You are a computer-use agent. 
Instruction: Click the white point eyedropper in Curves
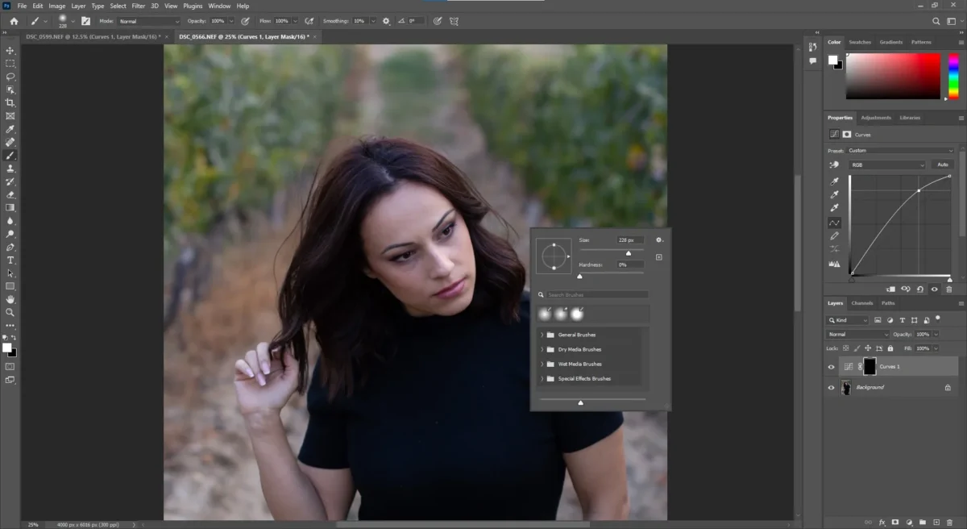tap(835, 208)
